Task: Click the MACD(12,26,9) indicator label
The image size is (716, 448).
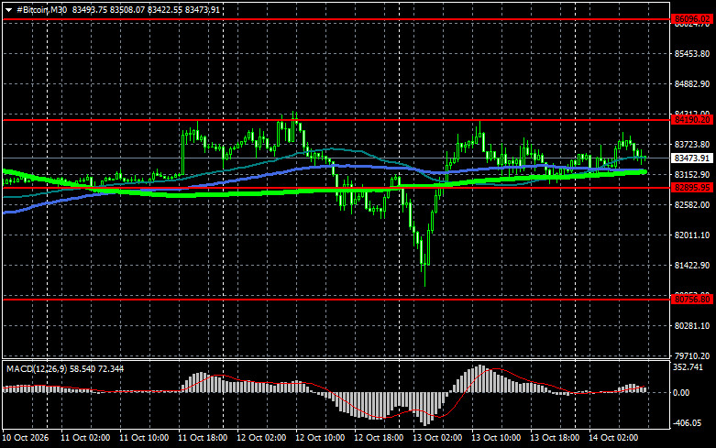Action: (35, 368)
